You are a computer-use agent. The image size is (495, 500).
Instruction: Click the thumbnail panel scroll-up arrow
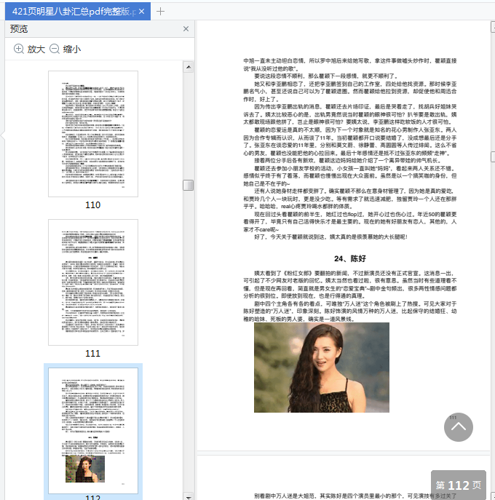188,66
